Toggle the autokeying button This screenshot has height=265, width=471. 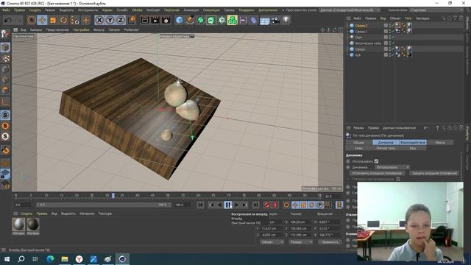[275, 205]
